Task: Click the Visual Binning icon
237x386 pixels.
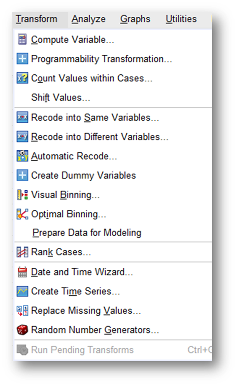Action: (22, 195)
